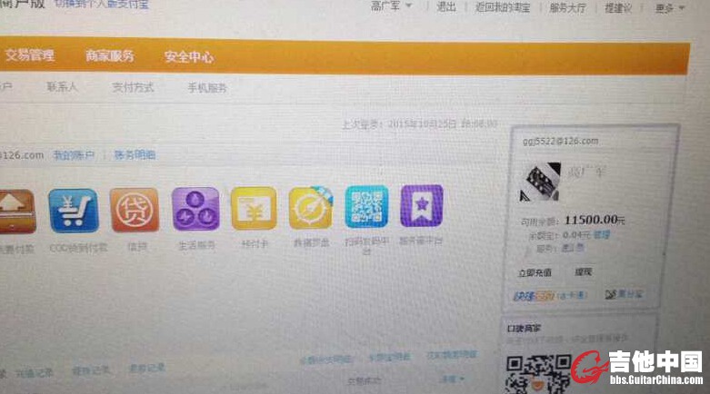This screenshot has width=710, height=394.
Task: Open the purple star 服务窗平台 icon
Action: (421, 206)
